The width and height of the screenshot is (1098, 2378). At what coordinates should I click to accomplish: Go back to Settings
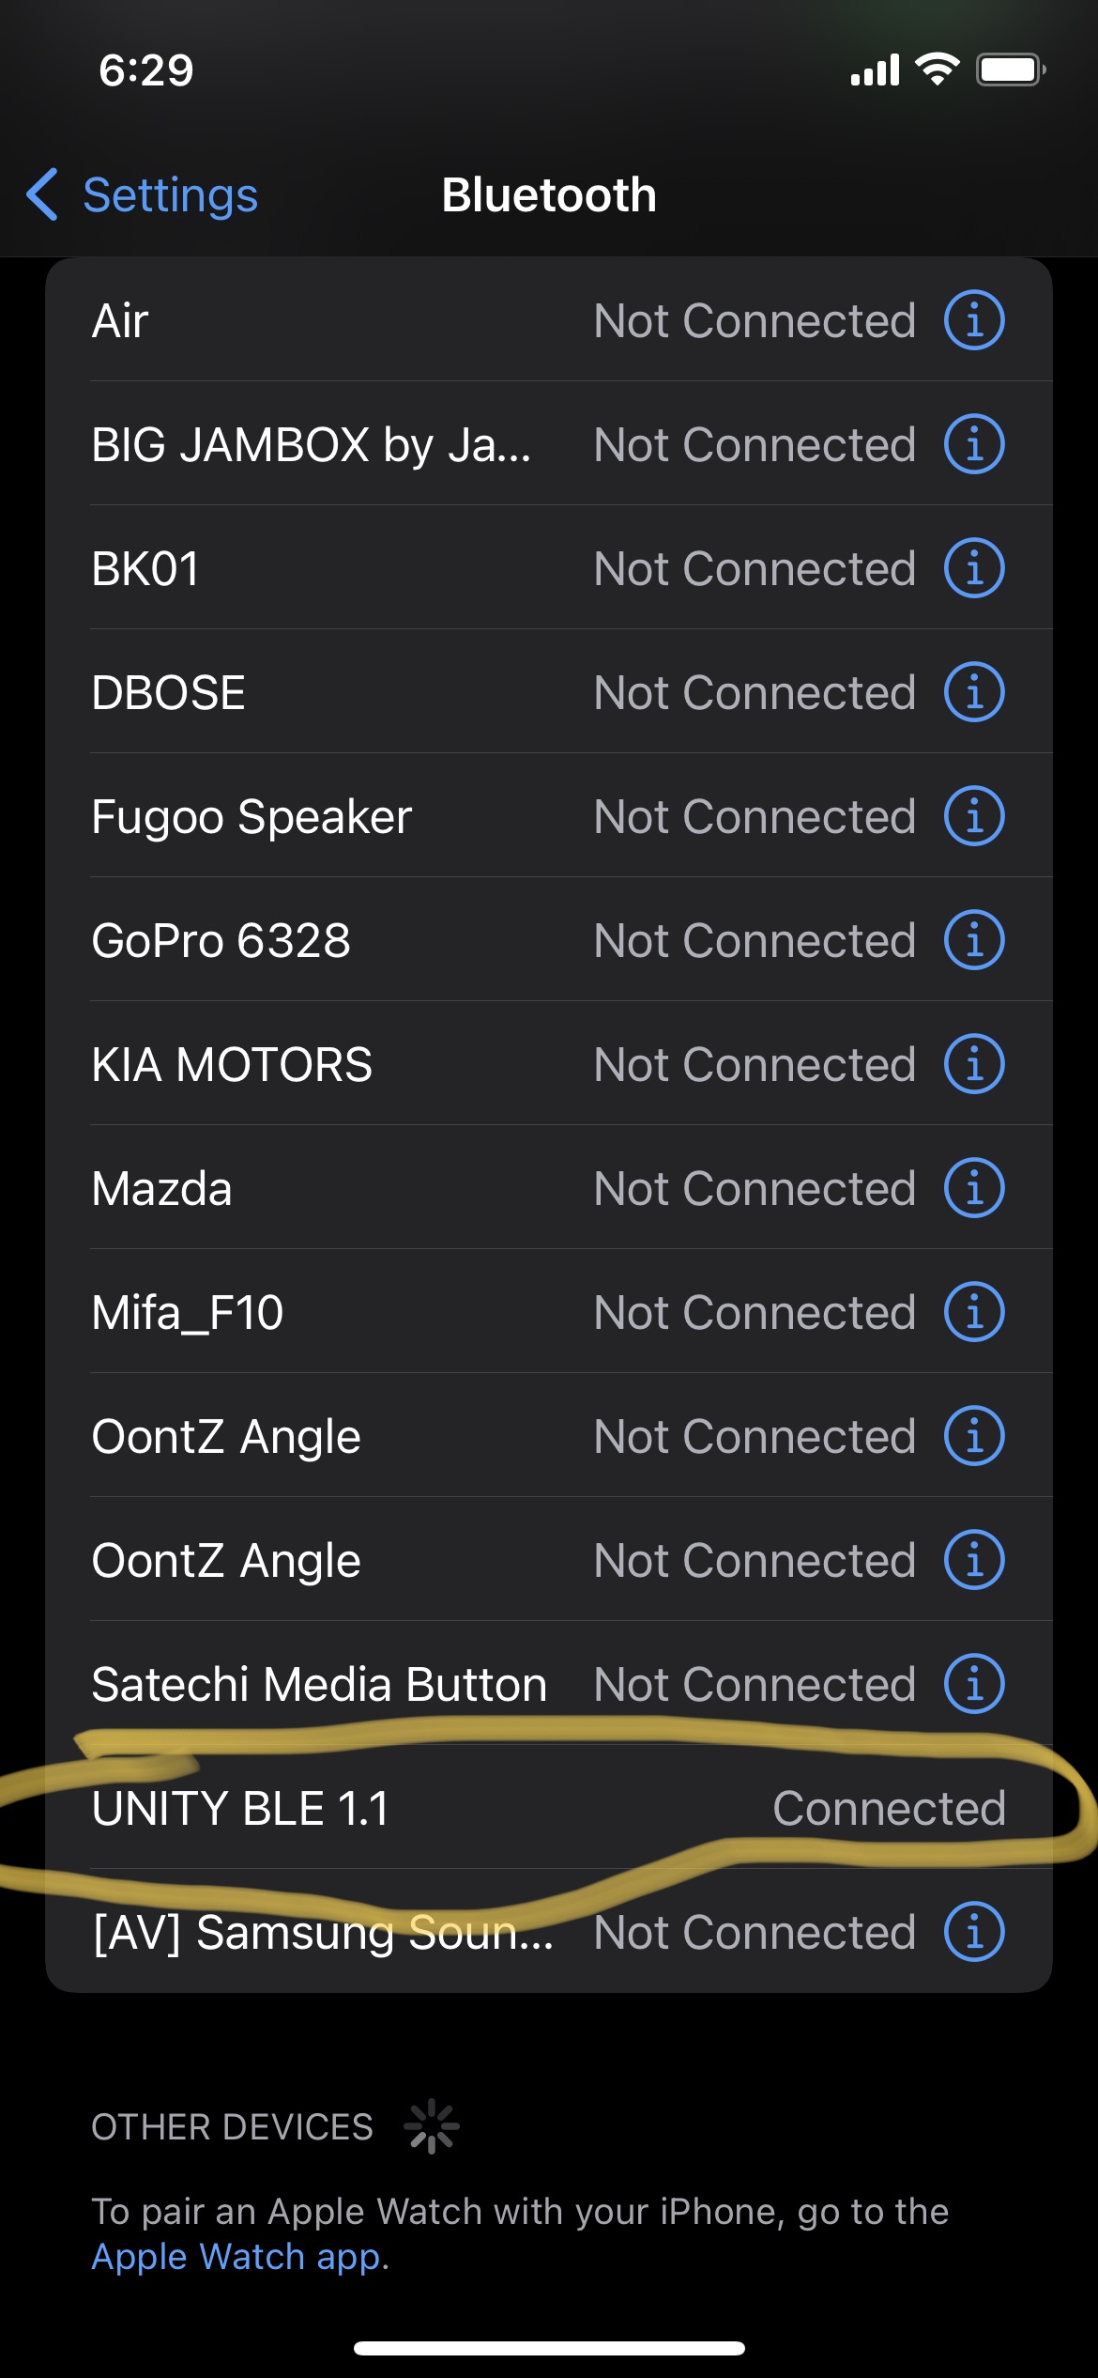click(169, 195)
